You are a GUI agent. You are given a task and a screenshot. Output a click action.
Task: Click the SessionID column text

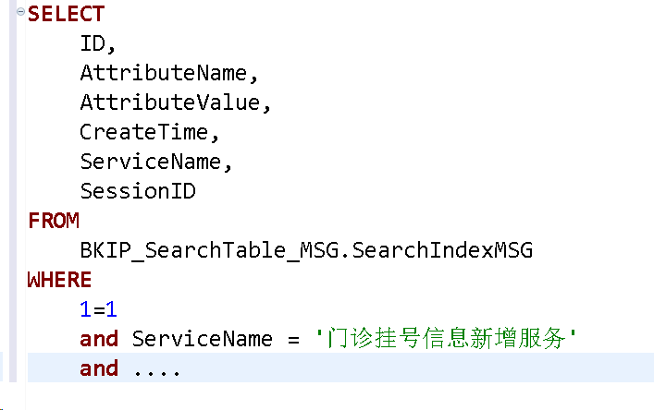point(138,192)
